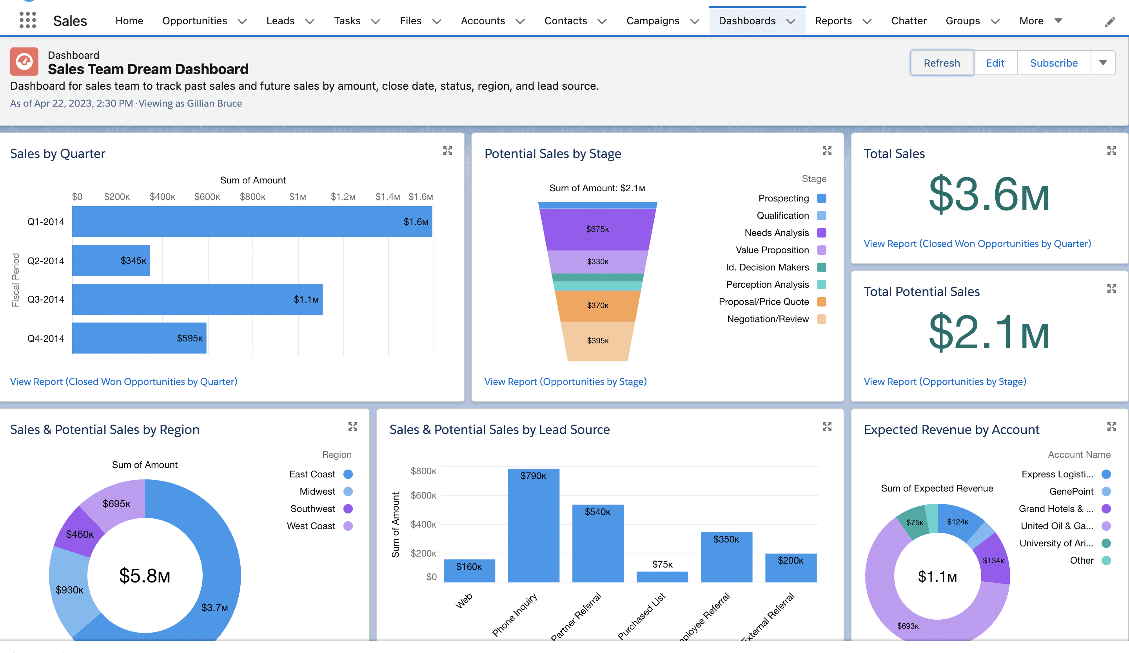
Task: Click the $675K funnel segment
Action: pyautogui.click(x=598, y=229)
